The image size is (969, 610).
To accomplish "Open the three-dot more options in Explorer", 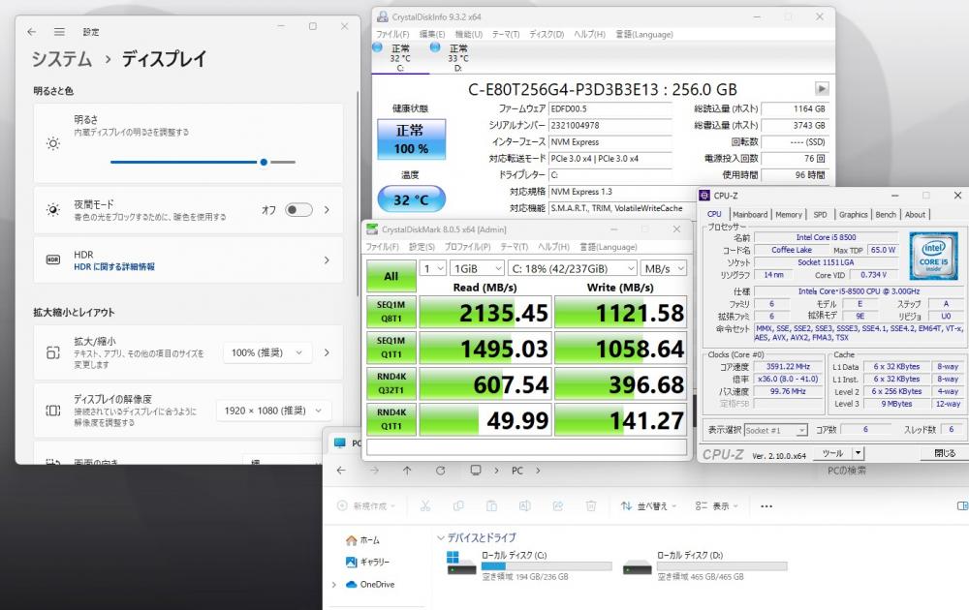I will [766, 506].
